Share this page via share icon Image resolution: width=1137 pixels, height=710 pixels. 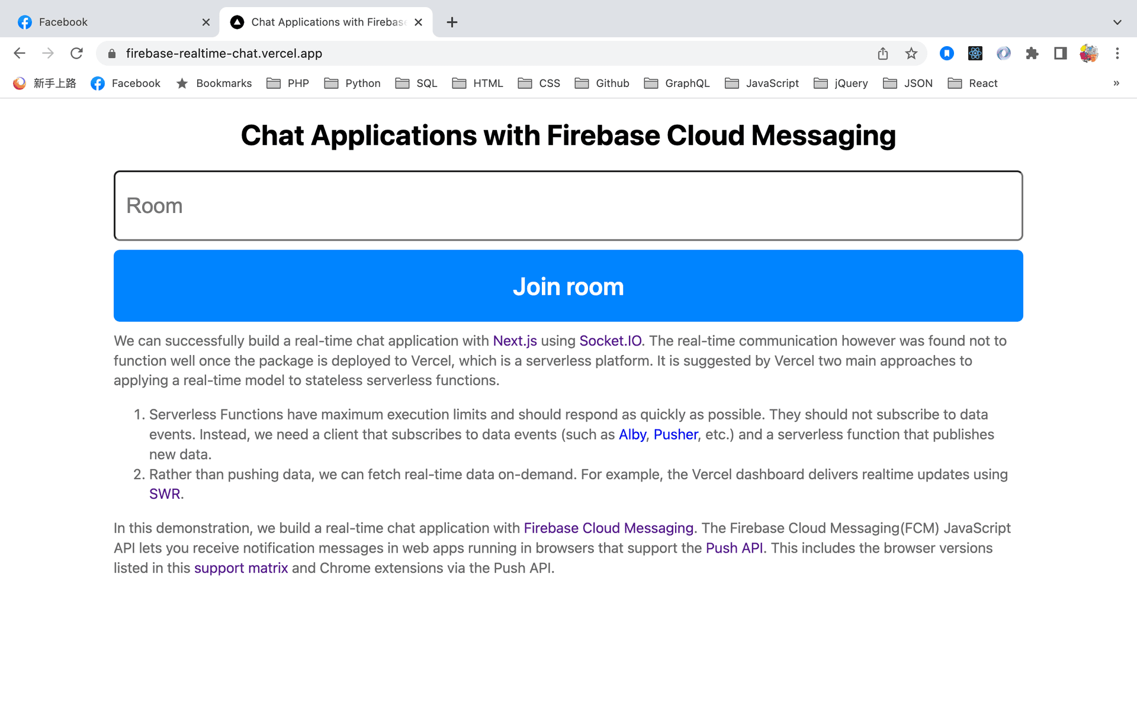(883, 54)
